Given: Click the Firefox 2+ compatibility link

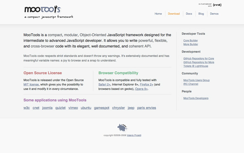Looking at the screenshot, I should [146, 84].
